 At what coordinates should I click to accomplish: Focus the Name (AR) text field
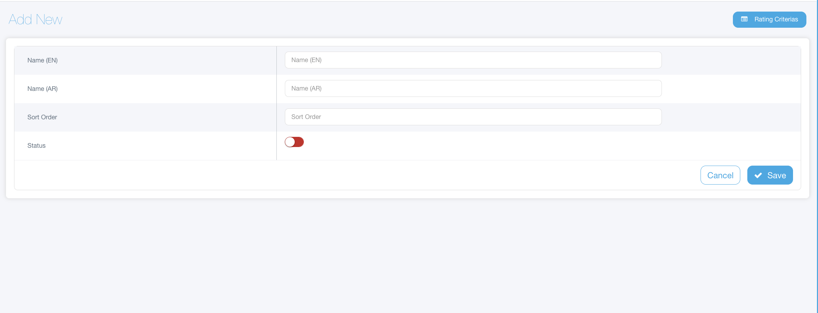pyautogui.click(x=473, y=88)
